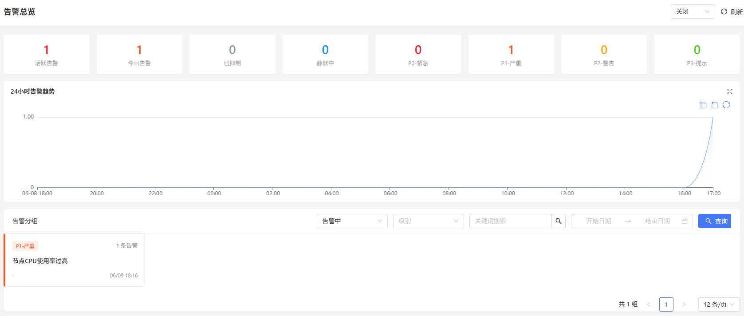Click the chart zoom reset (back) tool
744x316 pixels.
[715, 105]
